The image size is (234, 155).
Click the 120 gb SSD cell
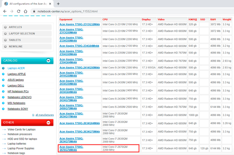204,148
